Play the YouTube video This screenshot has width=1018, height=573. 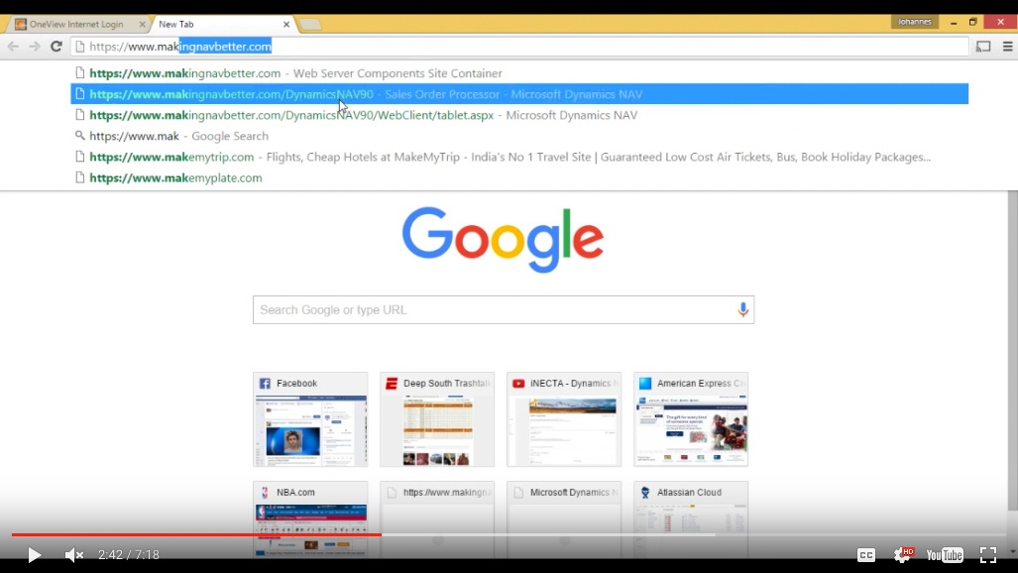coord(35,555)
